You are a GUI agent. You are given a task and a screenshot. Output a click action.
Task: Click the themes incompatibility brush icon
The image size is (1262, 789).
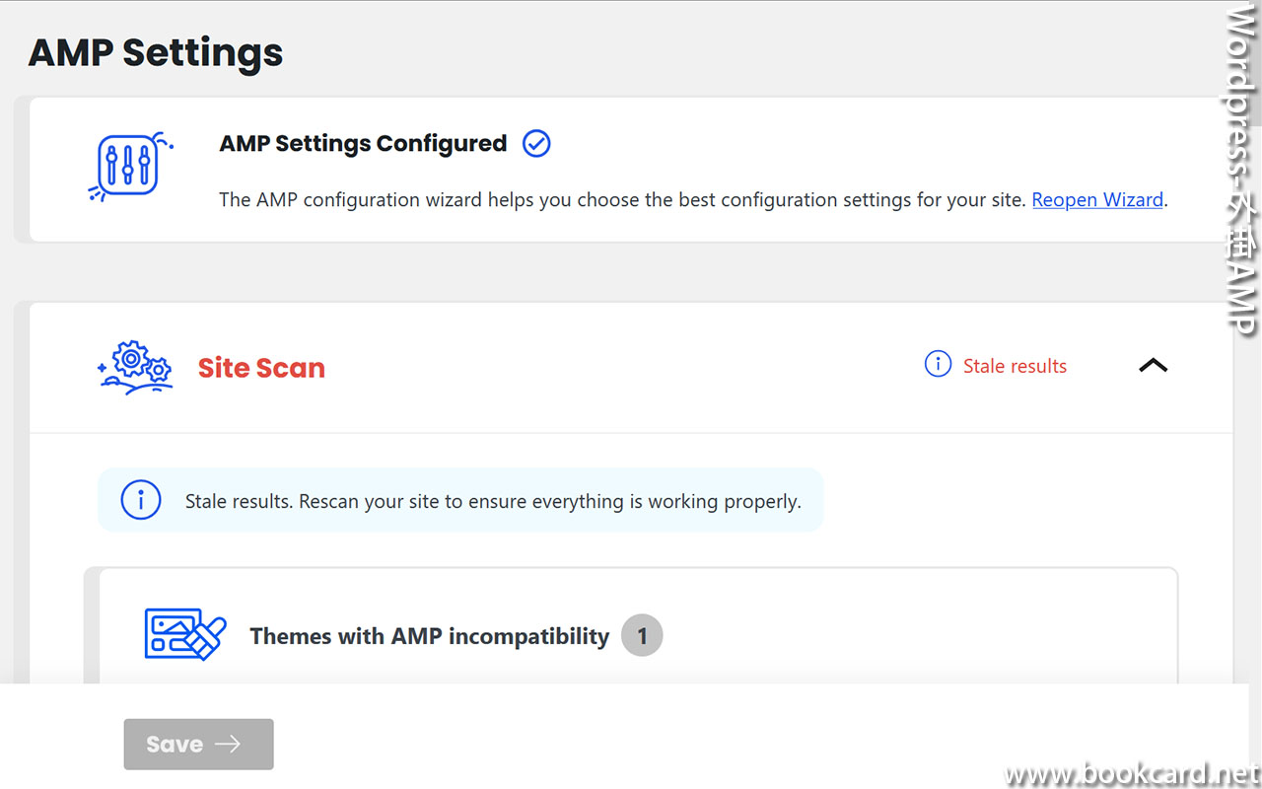coord(183,635)
